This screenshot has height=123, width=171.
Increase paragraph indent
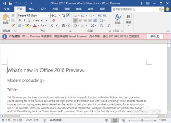[105, 15]
